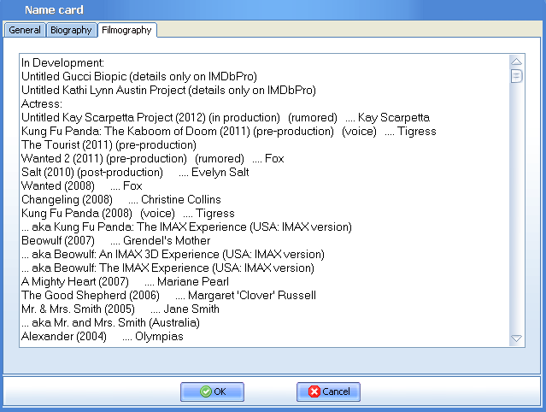Click 'The Good Shepherd (2006)' line
546x412 pixels.
click(x=168, y=295)
